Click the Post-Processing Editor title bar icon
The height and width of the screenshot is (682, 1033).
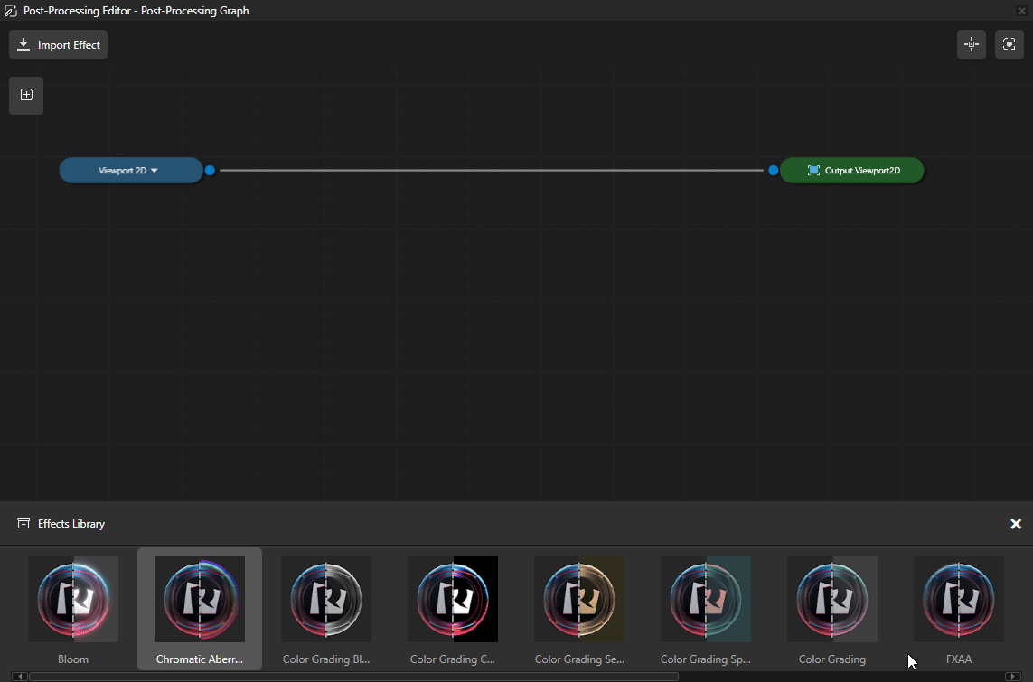click(x=11, y=10)
